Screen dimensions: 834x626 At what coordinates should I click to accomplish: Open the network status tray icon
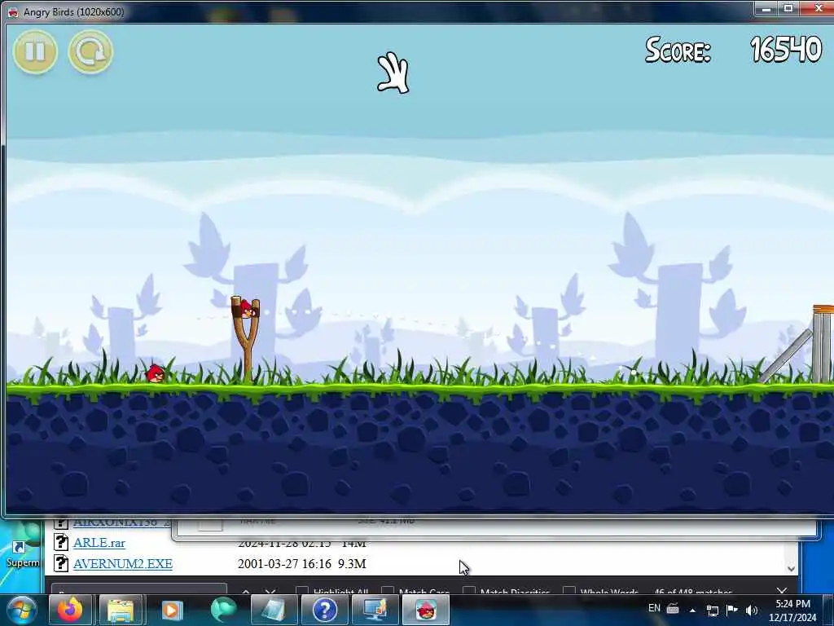712,610
